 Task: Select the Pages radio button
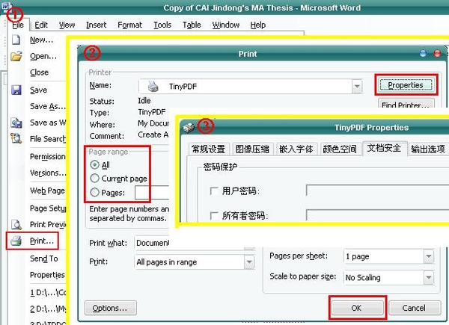94,192
